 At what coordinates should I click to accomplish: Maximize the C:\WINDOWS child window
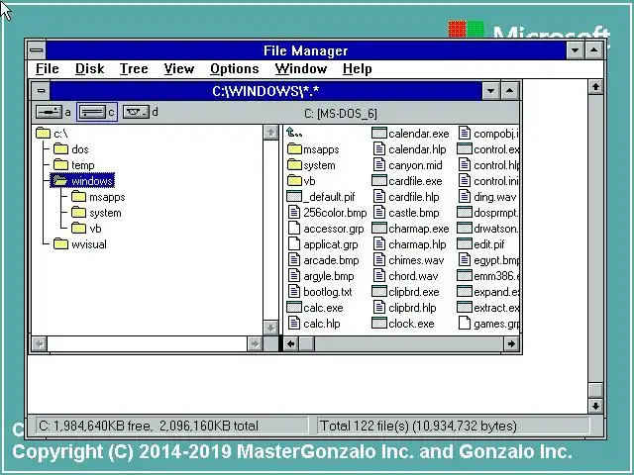pos(509,91)
